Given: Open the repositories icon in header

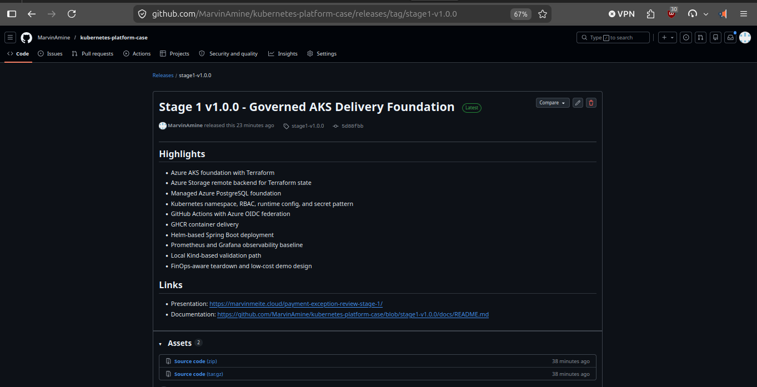Looking at the screenshot, I should coord(716,38).
